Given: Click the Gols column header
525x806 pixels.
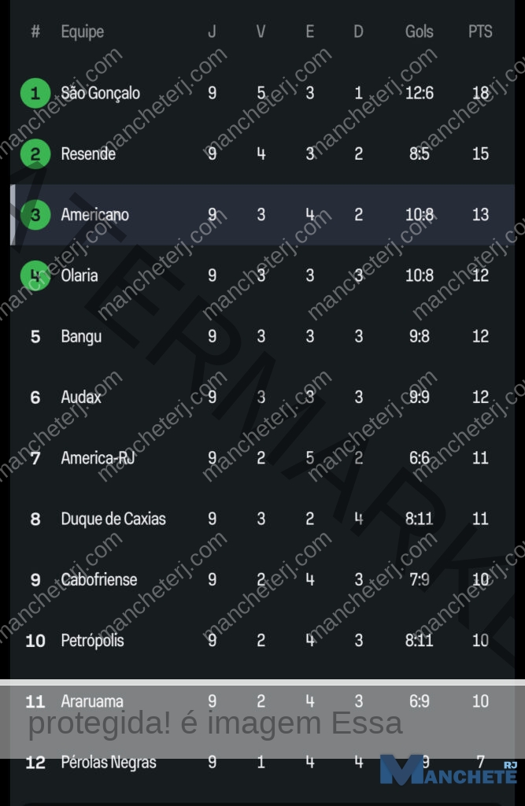Looking at the screenshot, I should point(419,31).
